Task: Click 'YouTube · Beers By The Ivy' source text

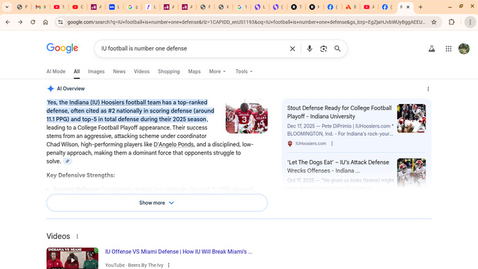Action: (x=134, y=265)
